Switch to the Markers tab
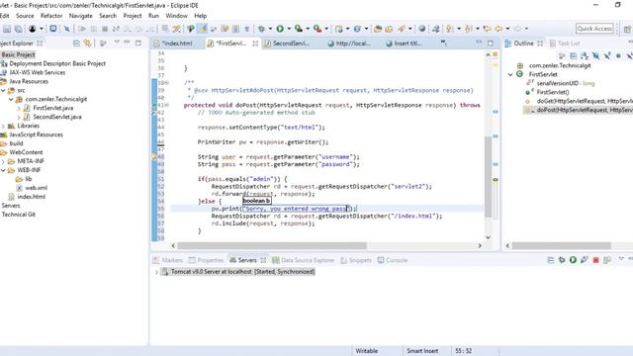This screenshot has width=633, height=356. (168, 260)
